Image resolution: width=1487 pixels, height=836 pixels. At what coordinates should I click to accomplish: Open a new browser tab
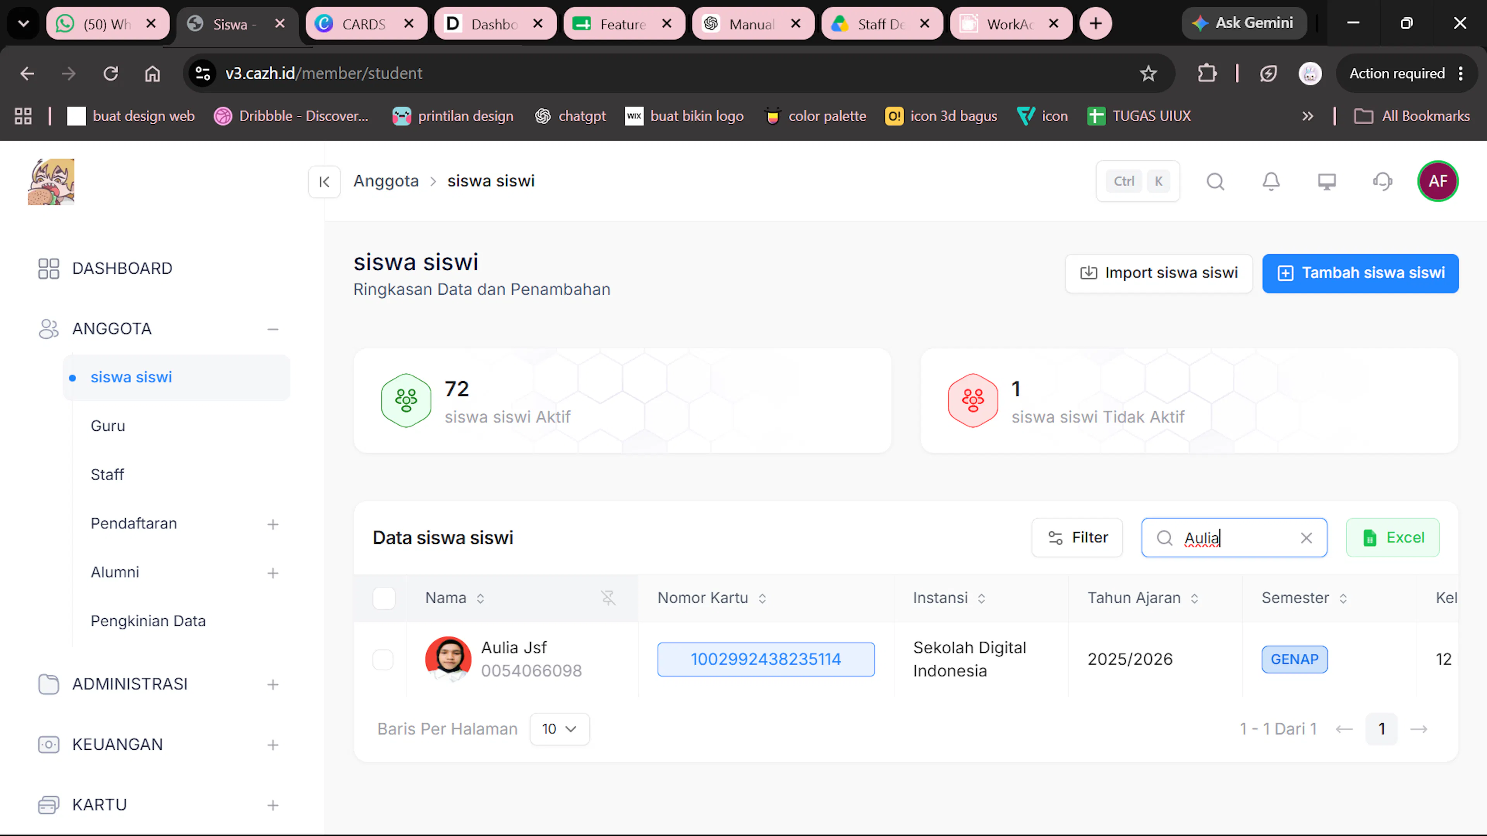[x=1096, y=24]
